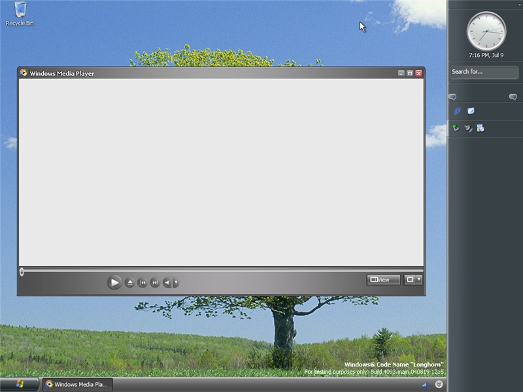This screenshot has height=392, width=523.
Task: Open the sidebar options arrow at top
Action: click(520, 5)
